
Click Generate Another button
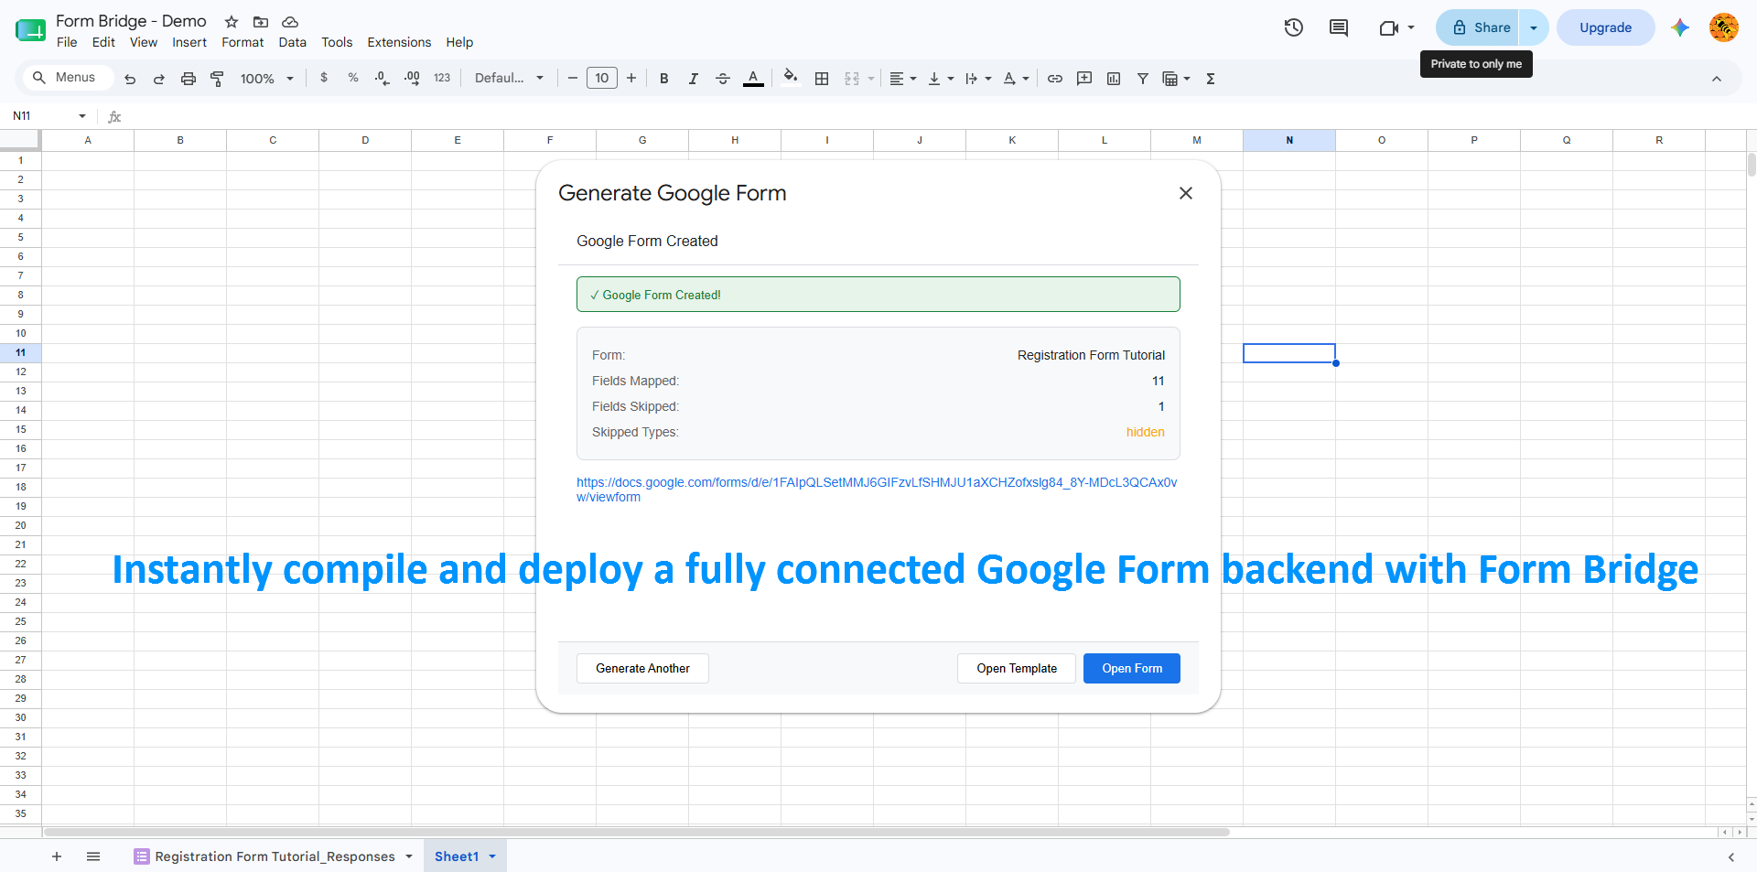[642, 669]
